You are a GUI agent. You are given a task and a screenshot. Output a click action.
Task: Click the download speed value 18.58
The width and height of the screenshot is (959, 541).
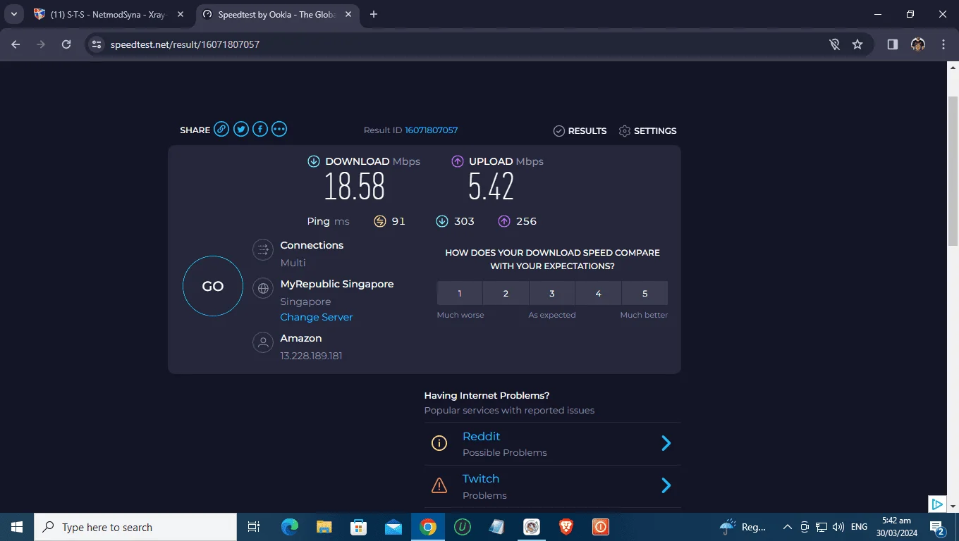point(354,187)
